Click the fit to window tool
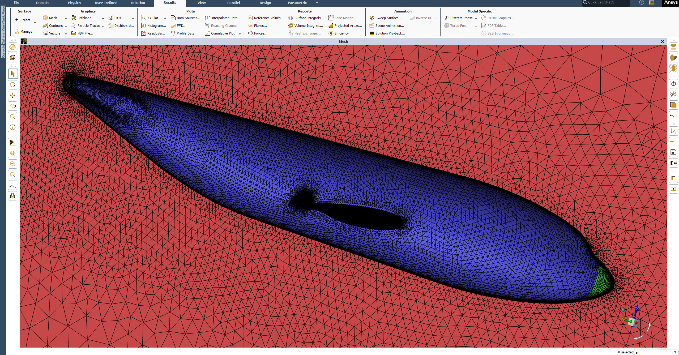This screenshot has width=679, height=355. [12, 153]
